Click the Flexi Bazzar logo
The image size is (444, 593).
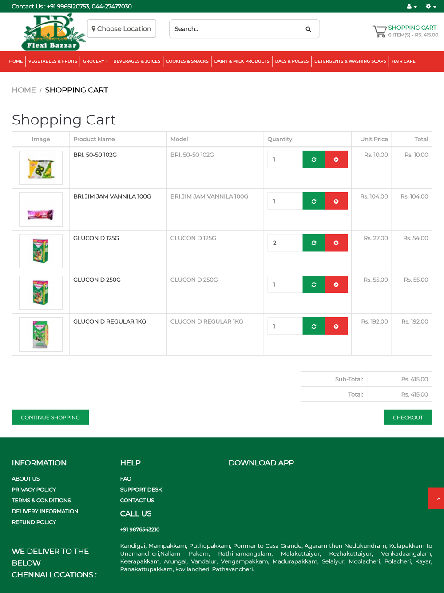coord(53,32)
